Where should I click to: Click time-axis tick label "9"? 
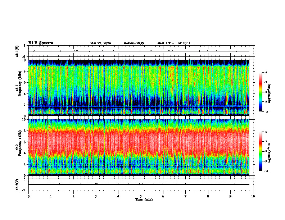tap(230, 196)
